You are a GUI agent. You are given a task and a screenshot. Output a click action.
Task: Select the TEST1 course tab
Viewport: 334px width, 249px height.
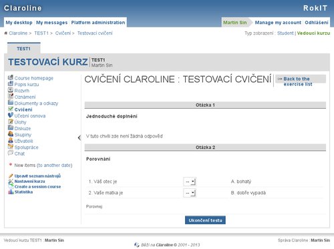tap(23, 49)
